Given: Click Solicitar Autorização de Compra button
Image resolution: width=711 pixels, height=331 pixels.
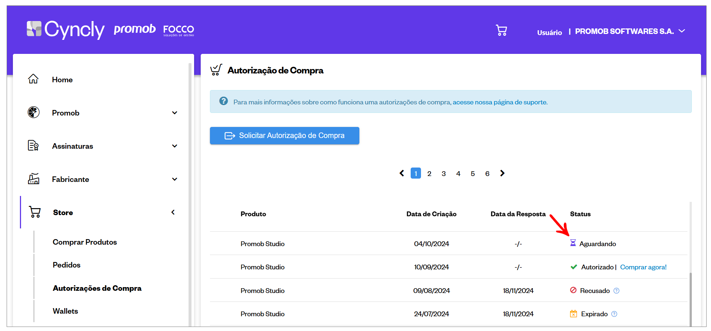Looking at the screenshot, I should pyautogui.click(x=284, y=135).
